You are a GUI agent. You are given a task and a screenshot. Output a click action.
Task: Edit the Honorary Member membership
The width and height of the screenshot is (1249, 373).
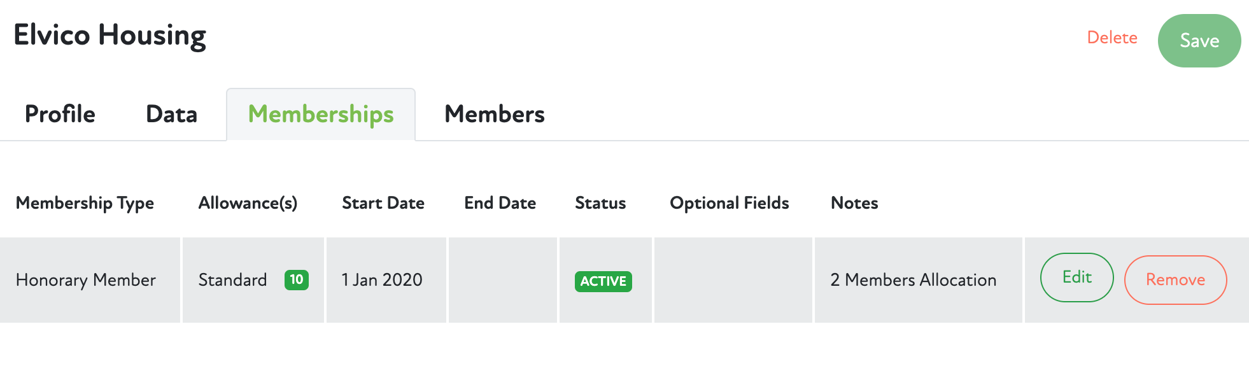[1076, 278]
